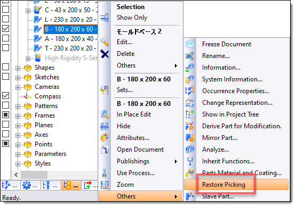
Task: Click the Freeze Document ice cube icon
Action: 190,44
